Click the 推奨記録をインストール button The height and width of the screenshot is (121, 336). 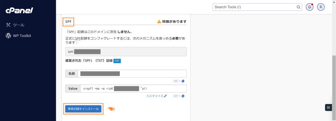(83, 109)
